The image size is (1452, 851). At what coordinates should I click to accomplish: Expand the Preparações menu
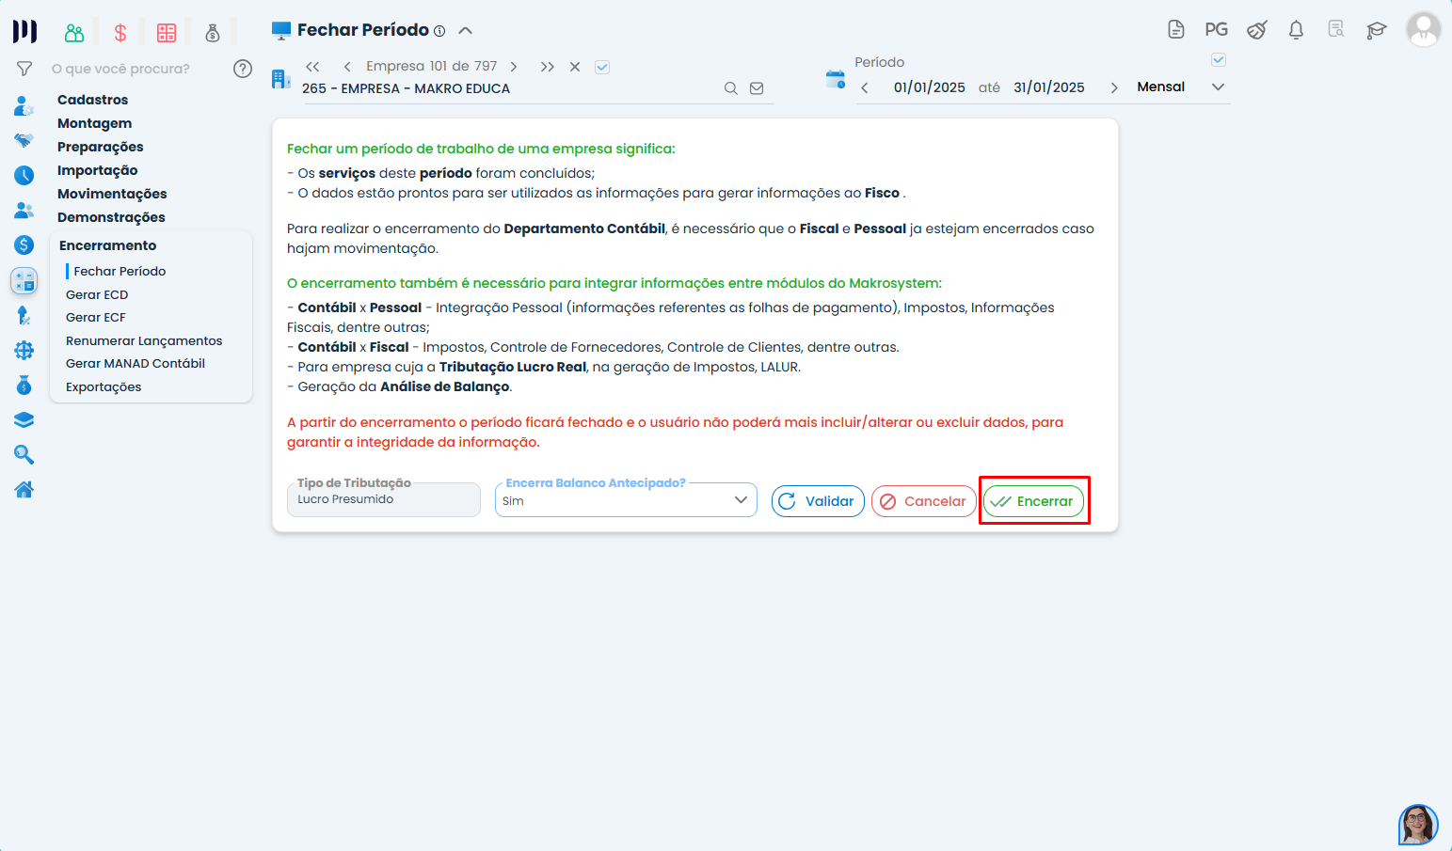[101, 147]
